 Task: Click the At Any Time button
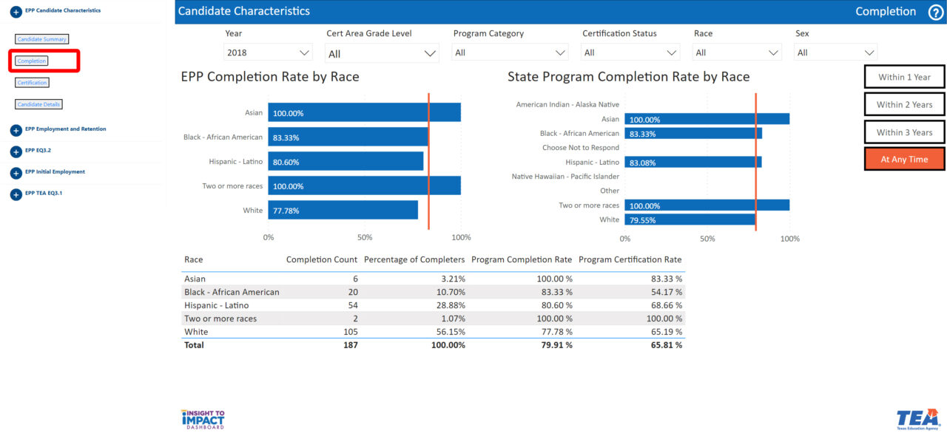904,160
